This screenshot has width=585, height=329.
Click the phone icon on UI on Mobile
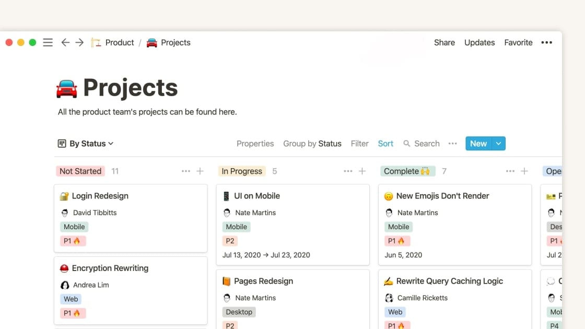tap(226, 196)
